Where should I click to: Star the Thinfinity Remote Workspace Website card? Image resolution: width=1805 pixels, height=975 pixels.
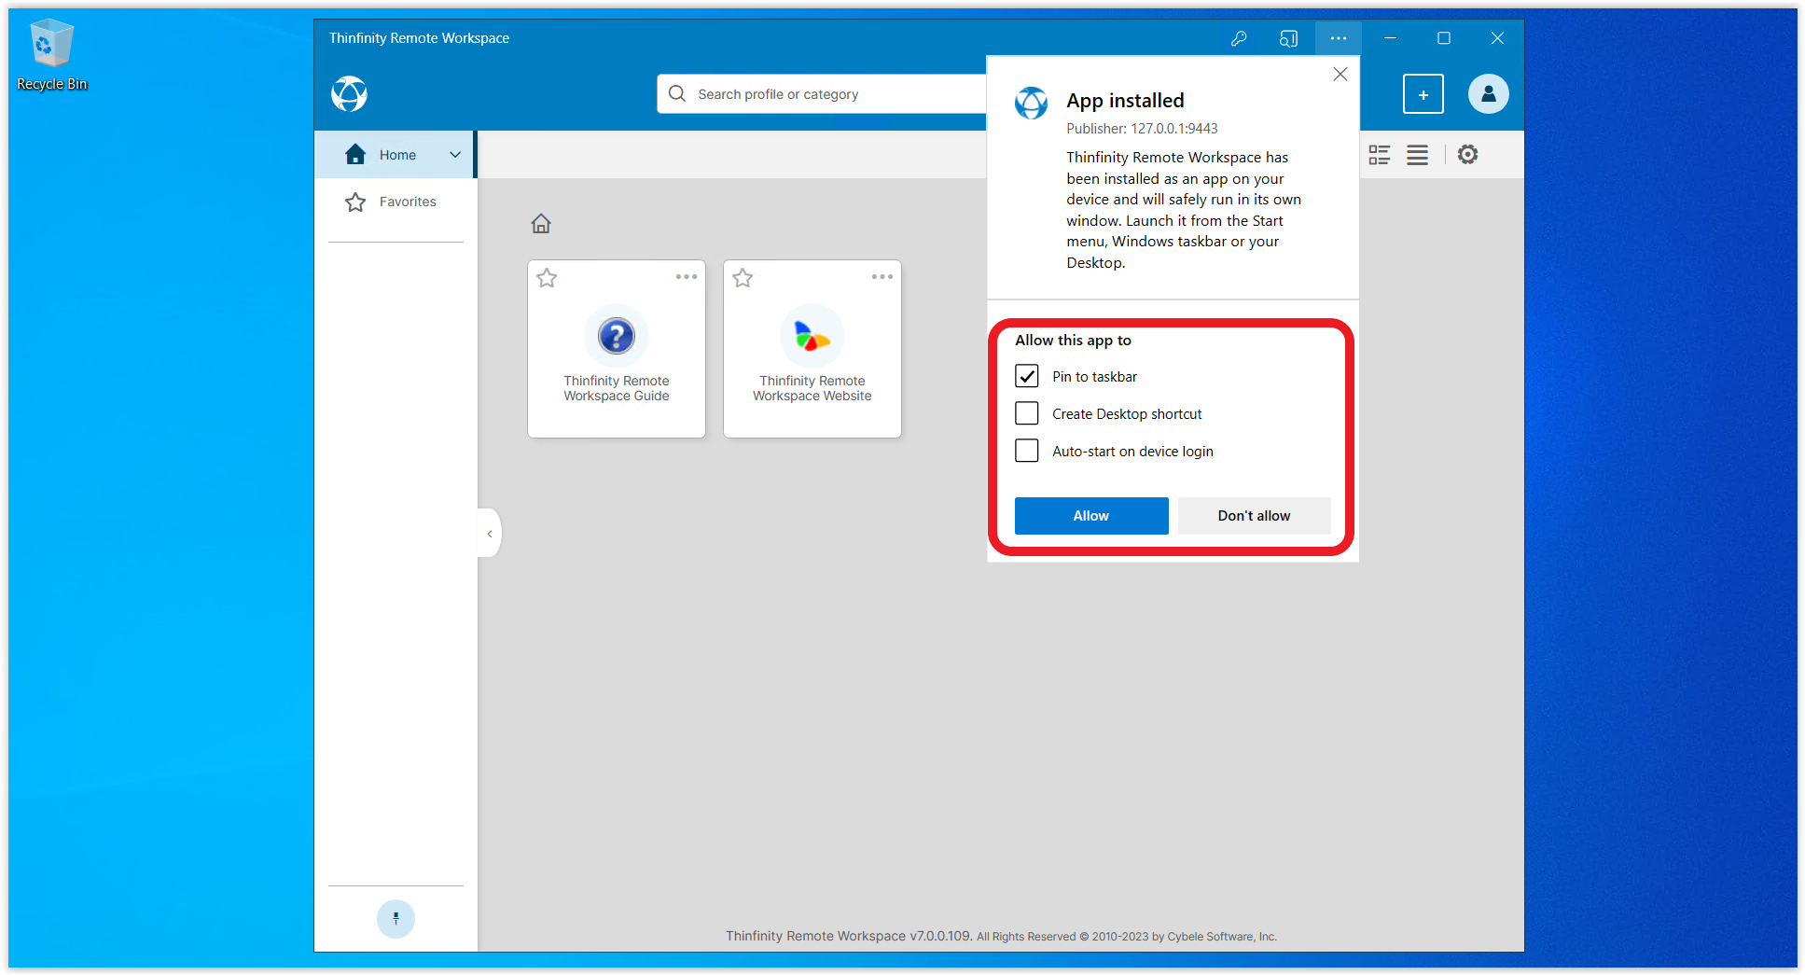tap(743, 278)
